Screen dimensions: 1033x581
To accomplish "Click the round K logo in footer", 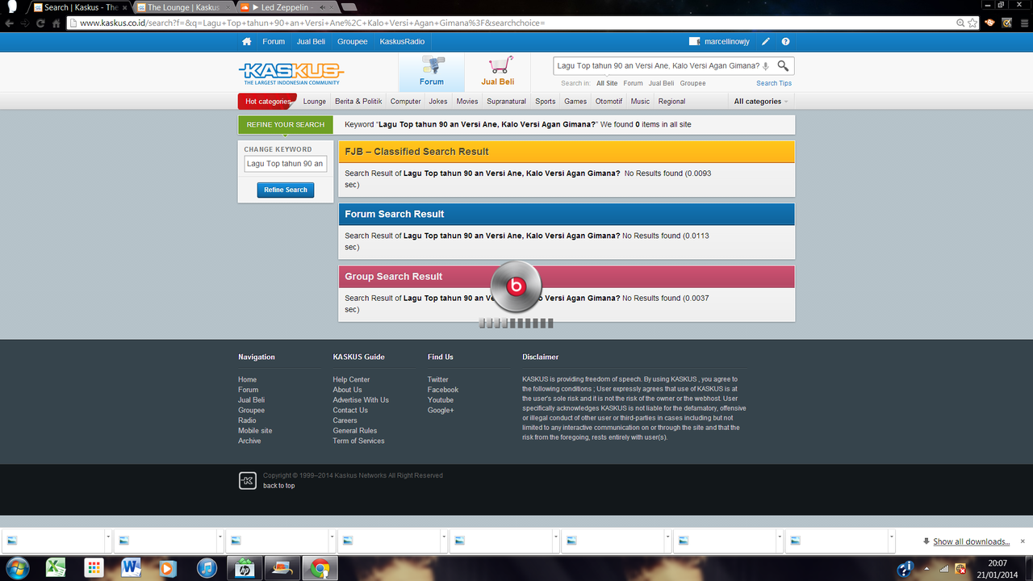I will [x=248, y=481].
